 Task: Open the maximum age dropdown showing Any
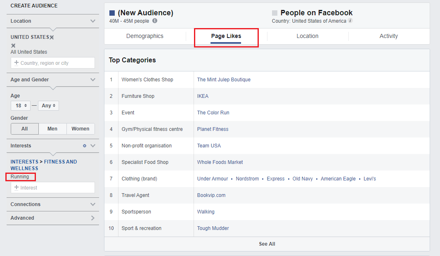tap(48, 106)
